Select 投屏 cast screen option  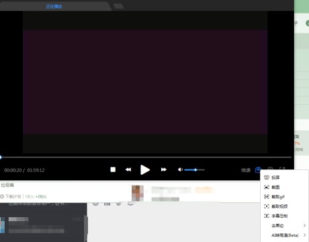click(x=272, y=177)
